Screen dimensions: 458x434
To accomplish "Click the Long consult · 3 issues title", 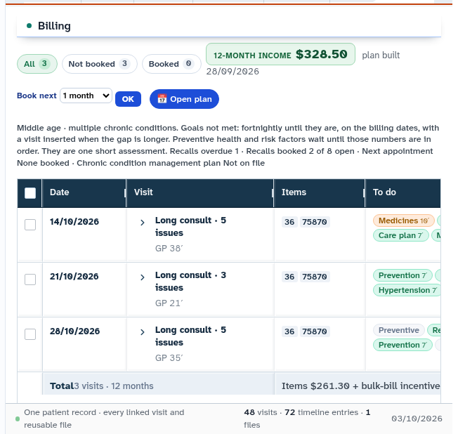I will click(x=190, y=281).
